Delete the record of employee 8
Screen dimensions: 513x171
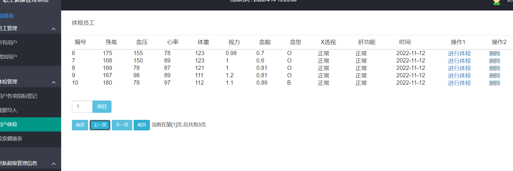click(495, 68)
